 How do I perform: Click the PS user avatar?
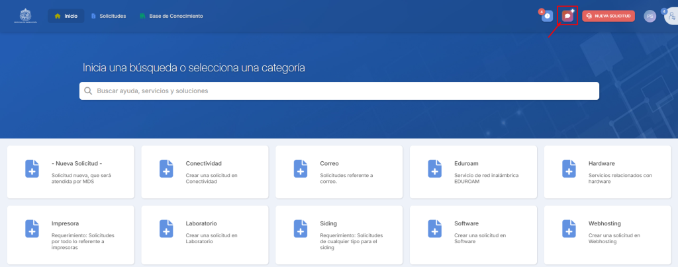650,16
